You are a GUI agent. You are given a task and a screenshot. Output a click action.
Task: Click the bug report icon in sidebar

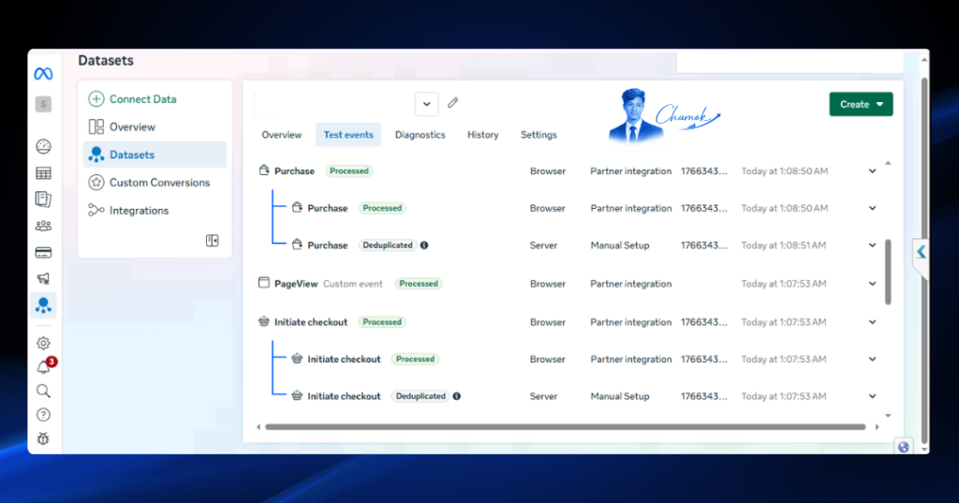43,438
